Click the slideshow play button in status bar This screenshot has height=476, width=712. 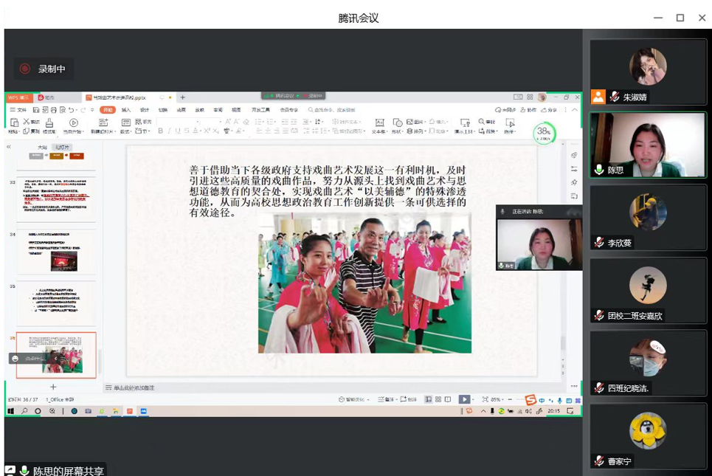click(x=464, y=399)
